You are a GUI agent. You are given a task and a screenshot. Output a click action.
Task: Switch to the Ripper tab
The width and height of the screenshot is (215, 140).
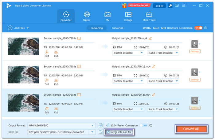[87, 16]
